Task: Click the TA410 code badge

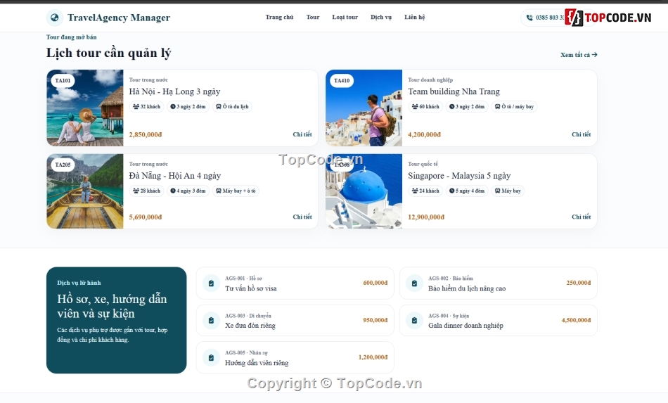Action: coord(342,80)
